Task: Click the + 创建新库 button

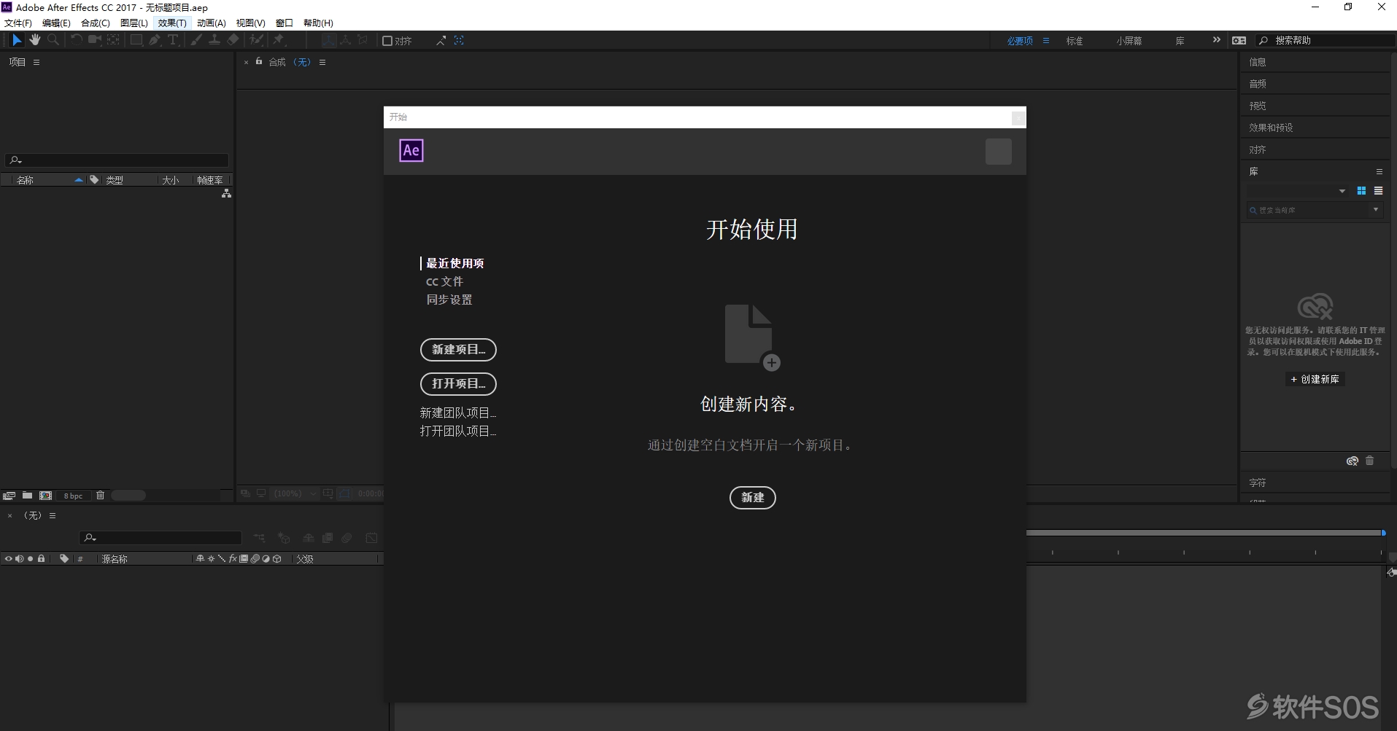Action: coord(1315,379)
